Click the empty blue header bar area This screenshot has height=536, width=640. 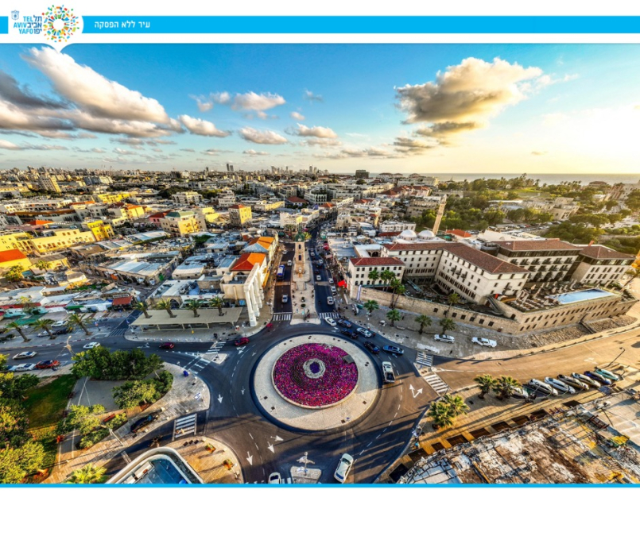point(398,25)
